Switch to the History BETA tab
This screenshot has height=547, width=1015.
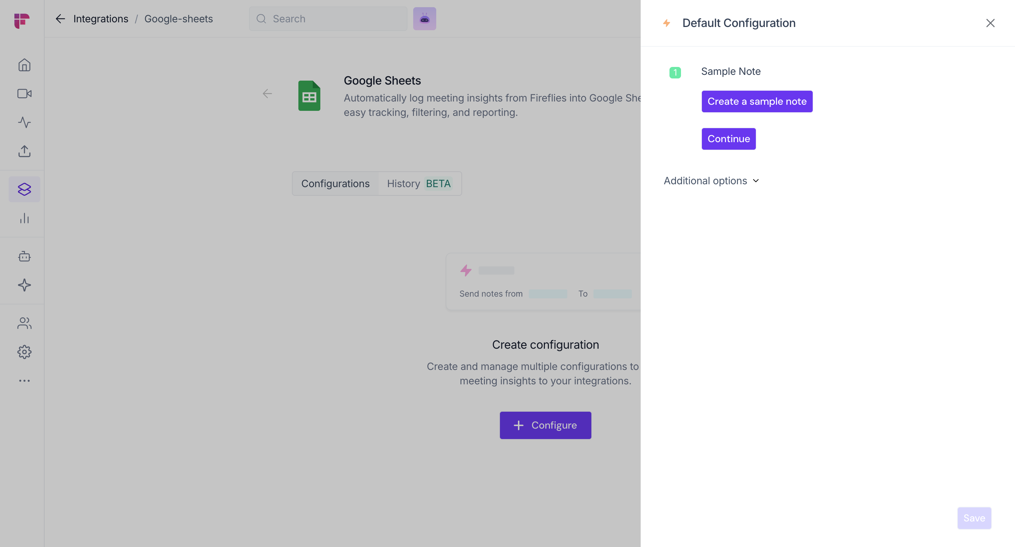coord(419,184)
